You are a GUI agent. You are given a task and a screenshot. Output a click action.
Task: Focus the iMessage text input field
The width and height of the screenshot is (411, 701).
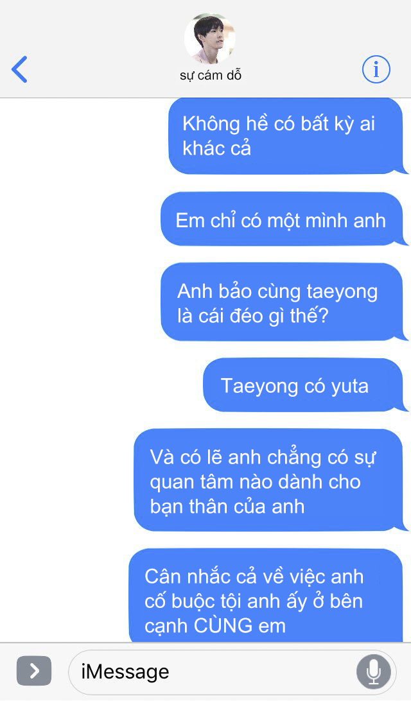232,671
